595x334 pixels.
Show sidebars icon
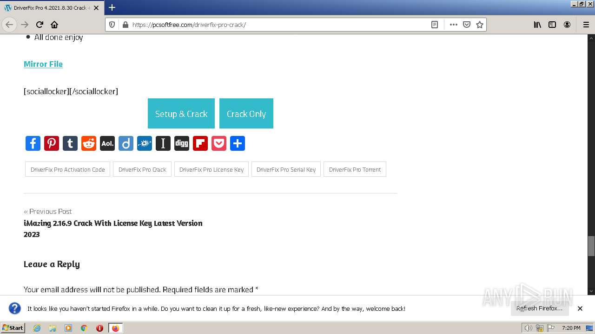(552, 25)
